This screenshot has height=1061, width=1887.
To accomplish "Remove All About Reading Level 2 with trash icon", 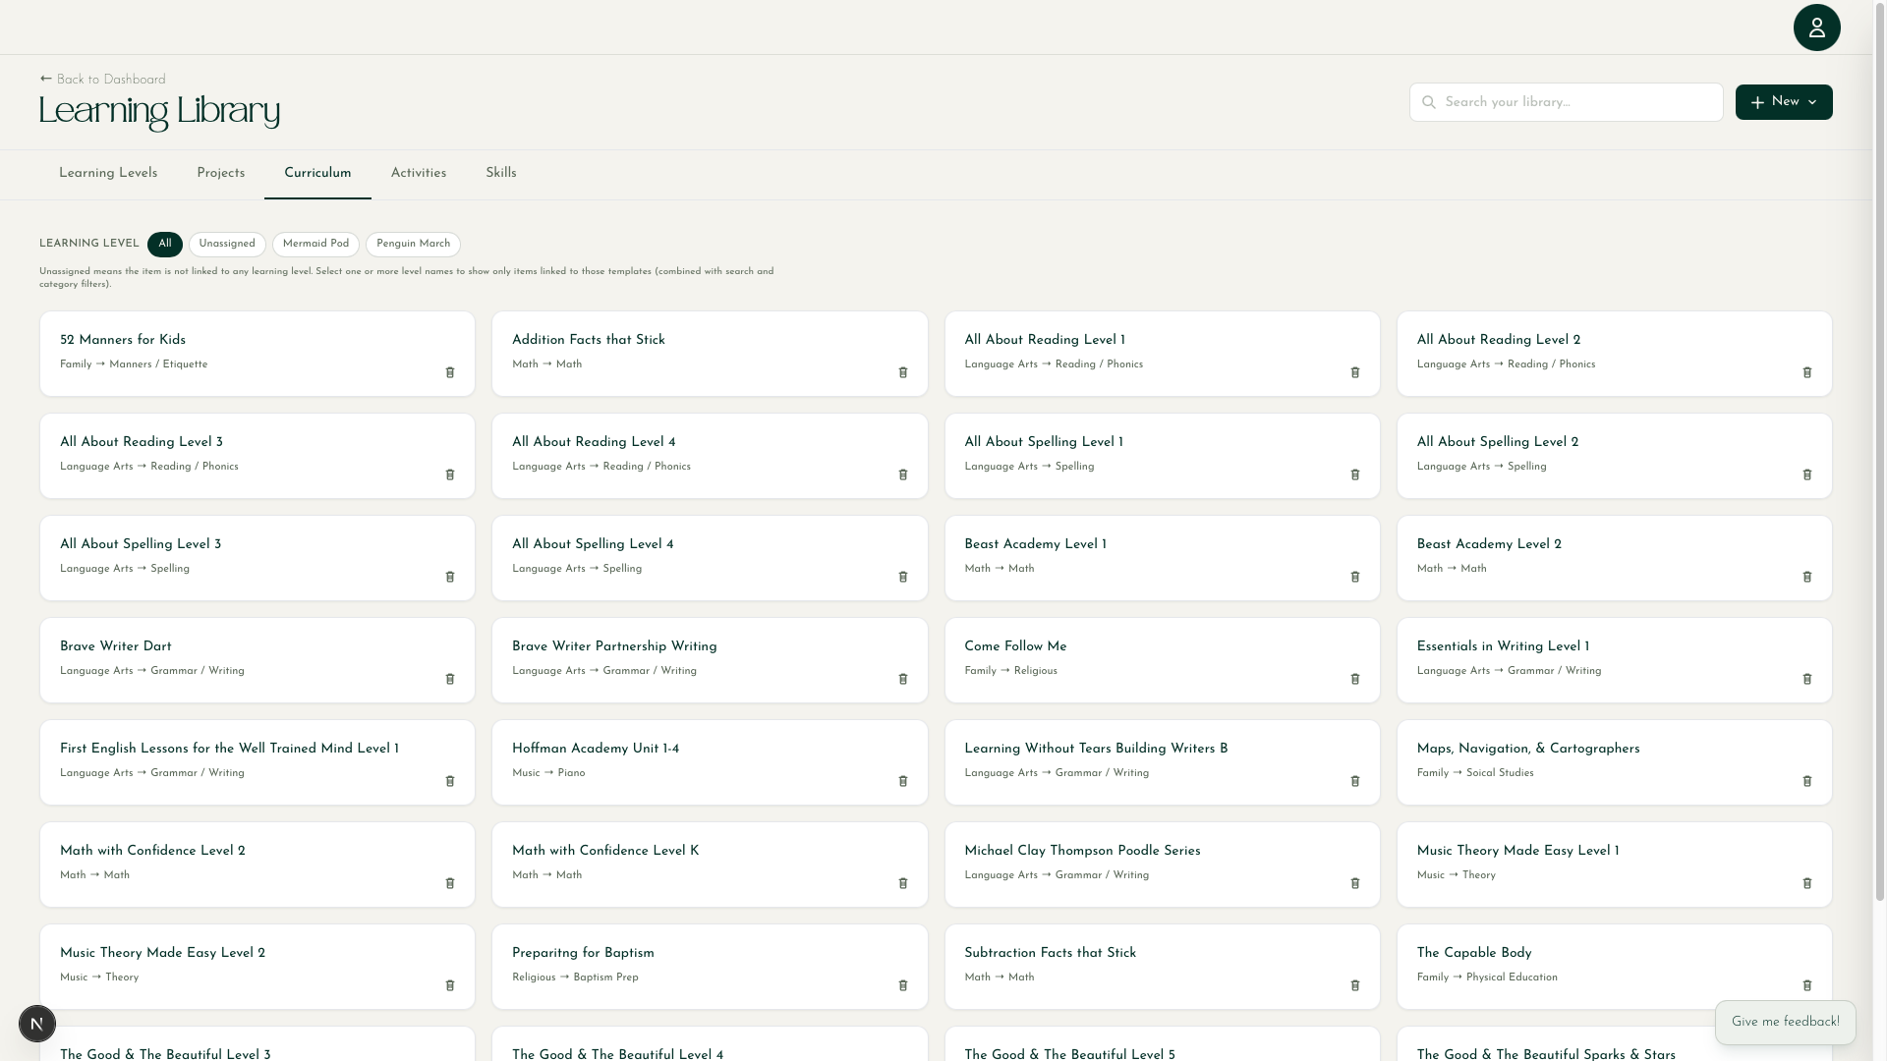I will [x=1807, y=372].
